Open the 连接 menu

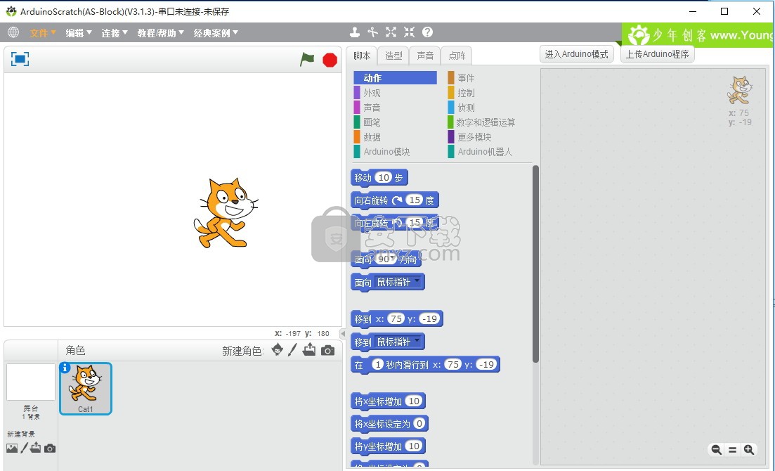click(x=114, y=32)
